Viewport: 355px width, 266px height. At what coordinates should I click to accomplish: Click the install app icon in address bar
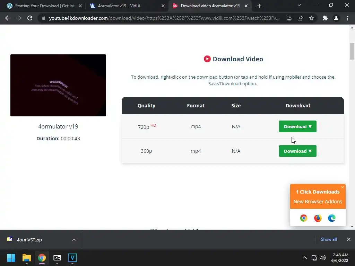pyautogui.click(x=289, y=18)
